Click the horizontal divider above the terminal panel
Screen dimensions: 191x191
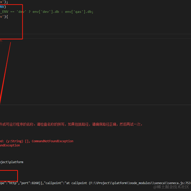click(x=95, y=105)
